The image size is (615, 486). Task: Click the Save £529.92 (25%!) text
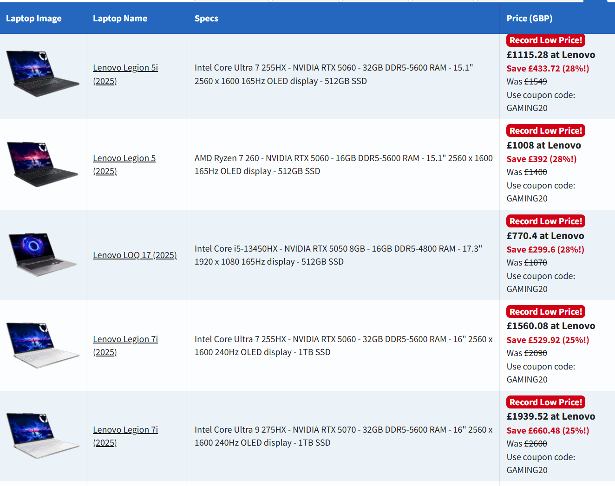click(x=548, y=340)
